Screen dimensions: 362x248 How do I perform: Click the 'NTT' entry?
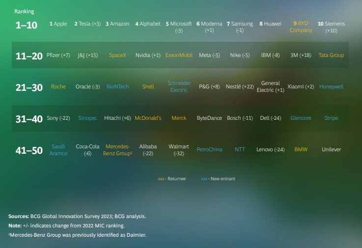[x=240, y=149]
